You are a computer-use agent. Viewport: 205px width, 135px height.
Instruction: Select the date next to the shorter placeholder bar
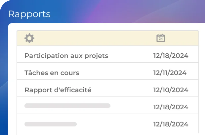click(x=171, y=124)
